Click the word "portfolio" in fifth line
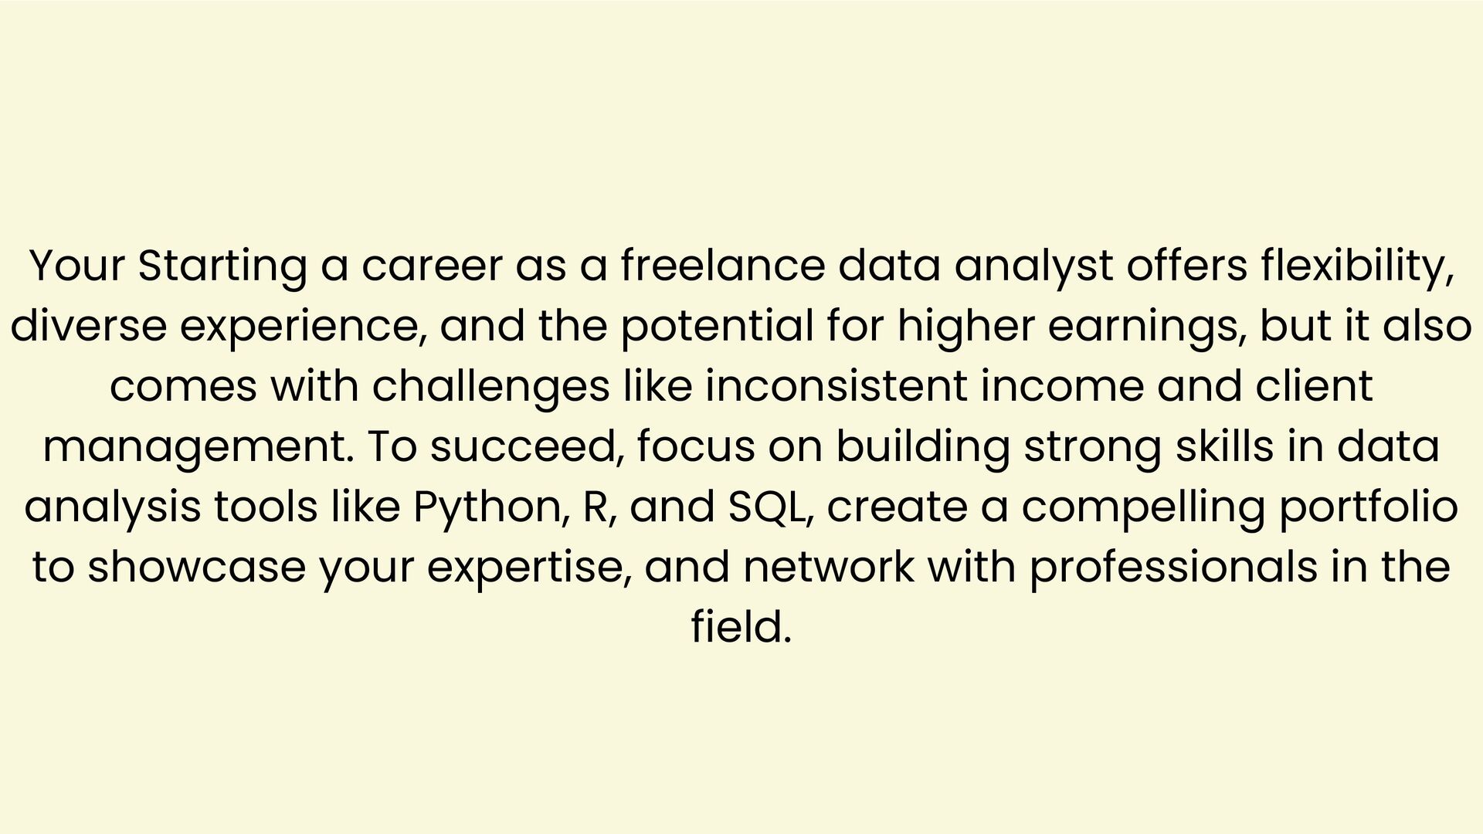Screen dimensions: 1483x834 tap(1369, 507)
